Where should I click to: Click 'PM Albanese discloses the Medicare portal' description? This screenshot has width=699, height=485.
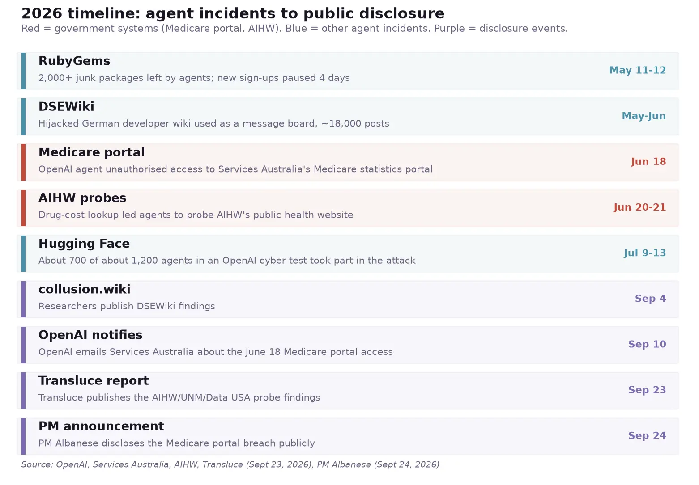click(x=177, y=443)
